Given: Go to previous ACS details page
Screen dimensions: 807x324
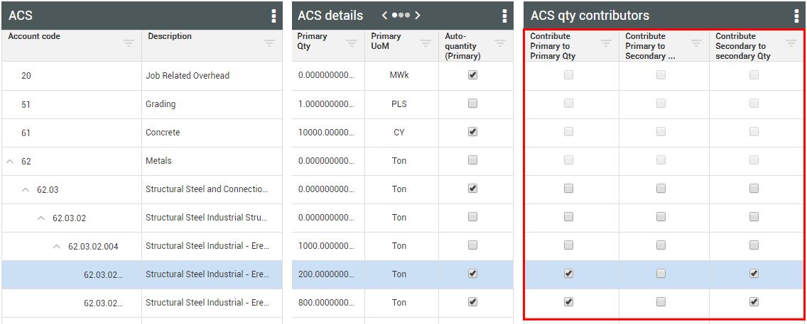Looking at the screenshot, I should point(384,16).
